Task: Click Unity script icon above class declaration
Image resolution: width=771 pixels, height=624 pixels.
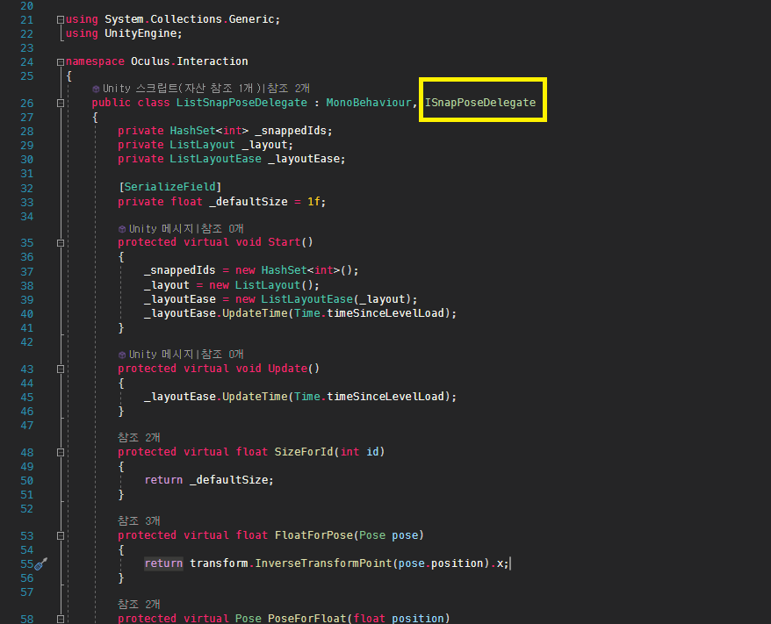Action: tap(96, 89)
